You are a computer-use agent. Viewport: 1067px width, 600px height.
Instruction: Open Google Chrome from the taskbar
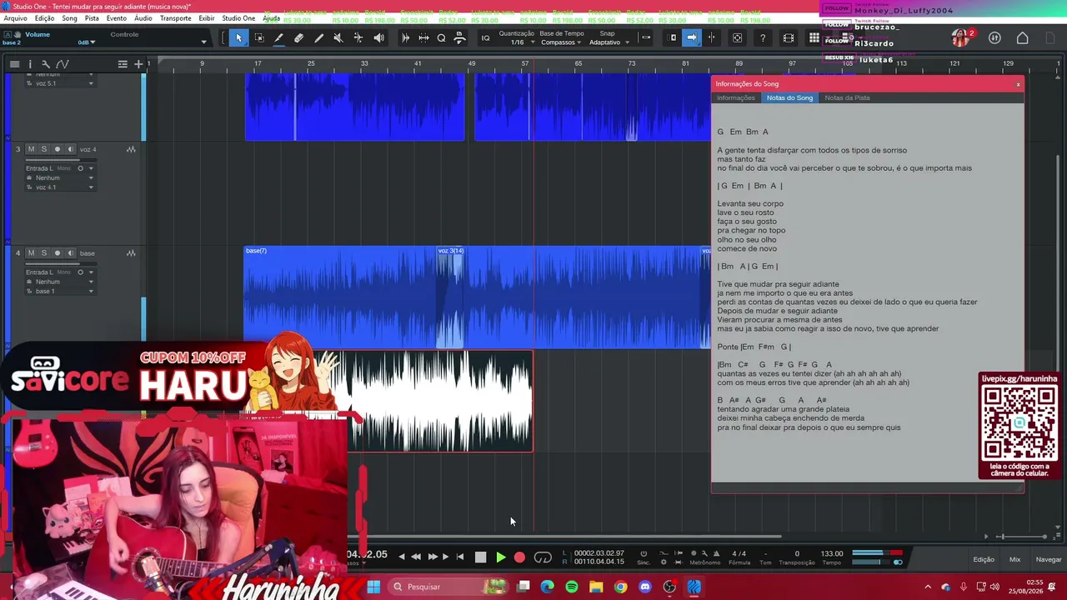click(620, 587)
